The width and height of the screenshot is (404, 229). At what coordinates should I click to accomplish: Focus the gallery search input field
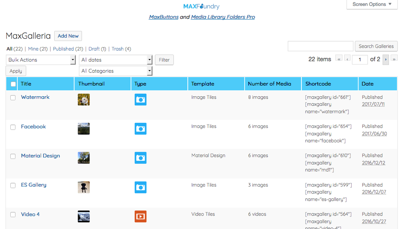pyautogui.click(x=320, y=46)
